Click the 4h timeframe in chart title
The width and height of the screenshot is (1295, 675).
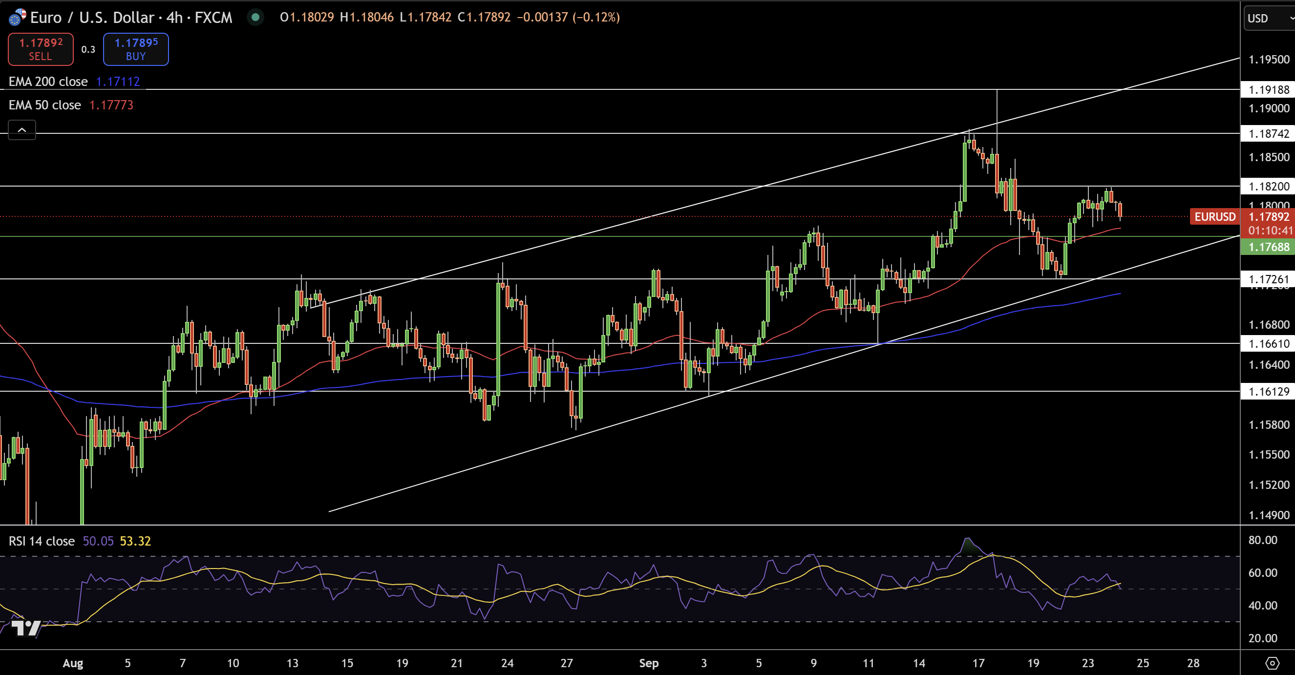174,18
